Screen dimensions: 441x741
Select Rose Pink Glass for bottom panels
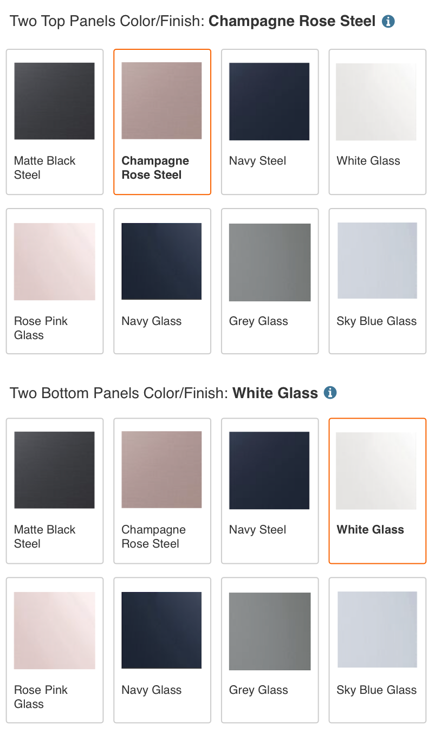[55, 650]
